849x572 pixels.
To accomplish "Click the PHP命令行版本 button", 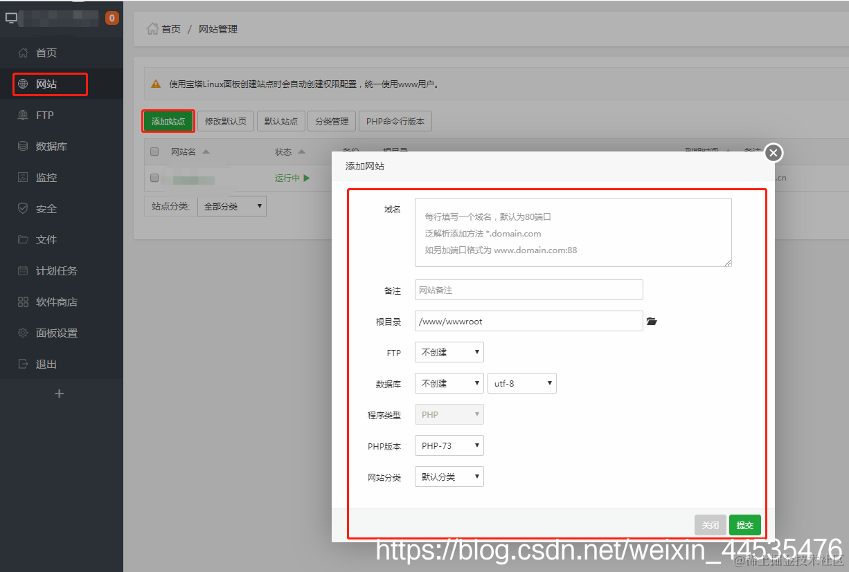I will coord(395,121).
